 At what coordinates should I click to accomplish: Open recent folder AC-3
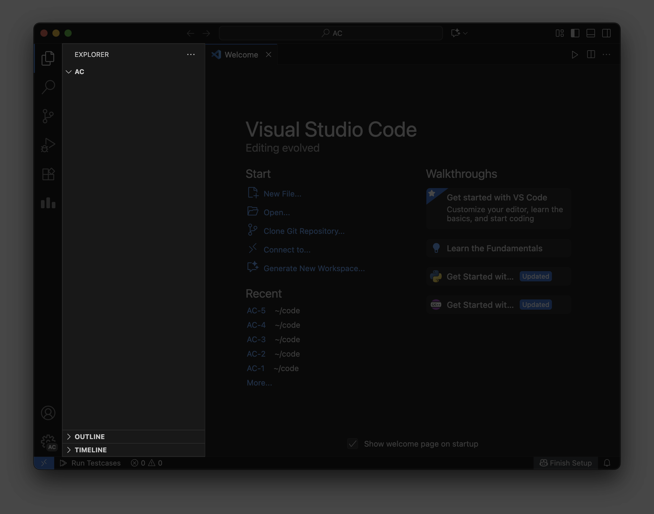pos(256,339)
